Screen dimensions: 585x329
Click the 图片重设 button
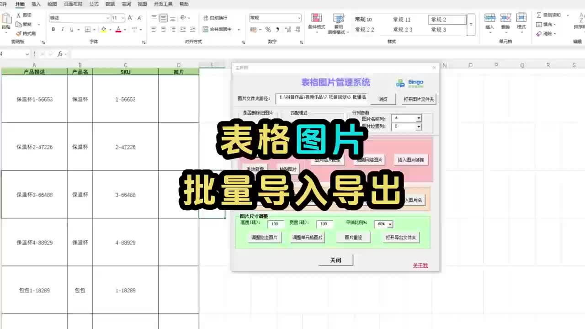pyautogui.click(x=353, y=237)
